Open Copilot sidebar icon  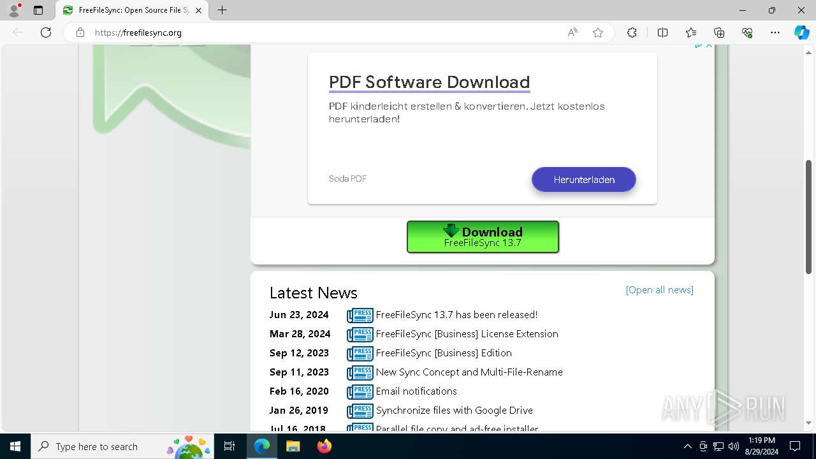(801, 33)
